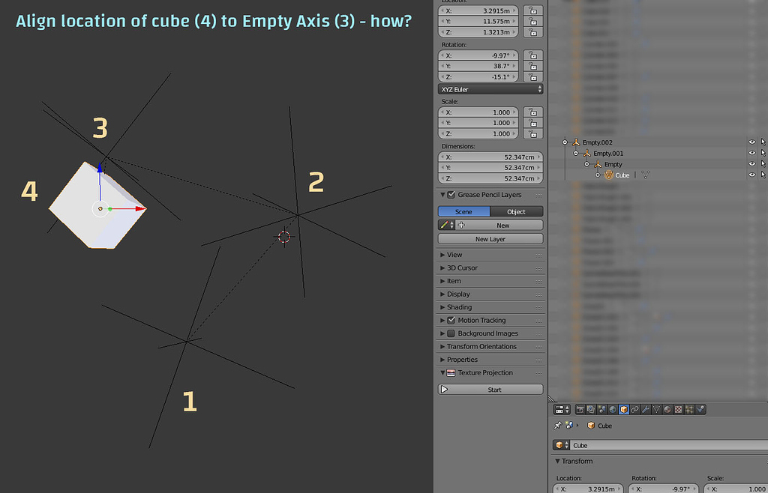Disable the Grease Pencil Layers checkbox
Screen dimensions: 768x493
tap(451, 195)
